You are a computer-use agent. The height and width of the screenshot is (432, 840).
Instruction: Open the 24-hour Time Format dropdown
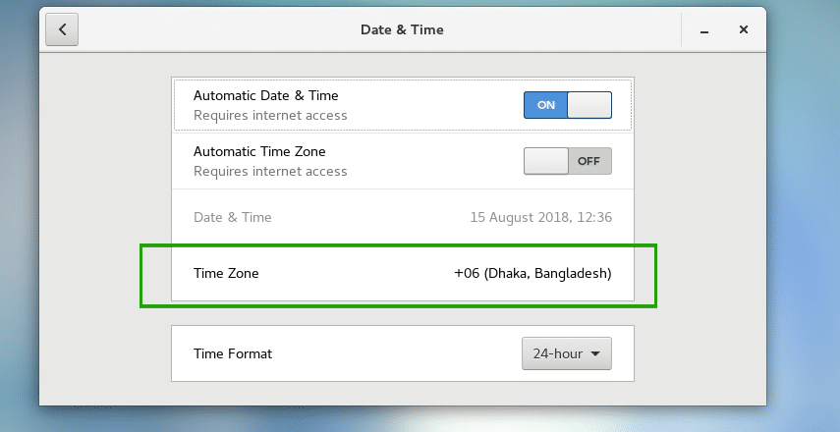coord(566,353)
